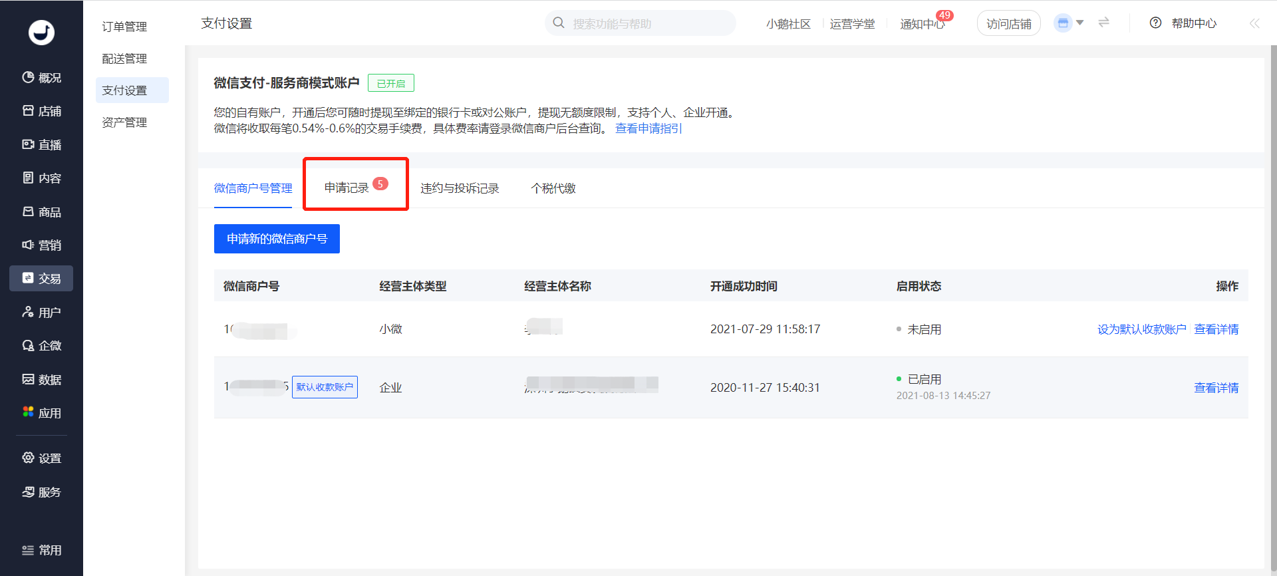Open 服务 services section
This screenshot has width=1277, height=576.
[x=41, y=492]
